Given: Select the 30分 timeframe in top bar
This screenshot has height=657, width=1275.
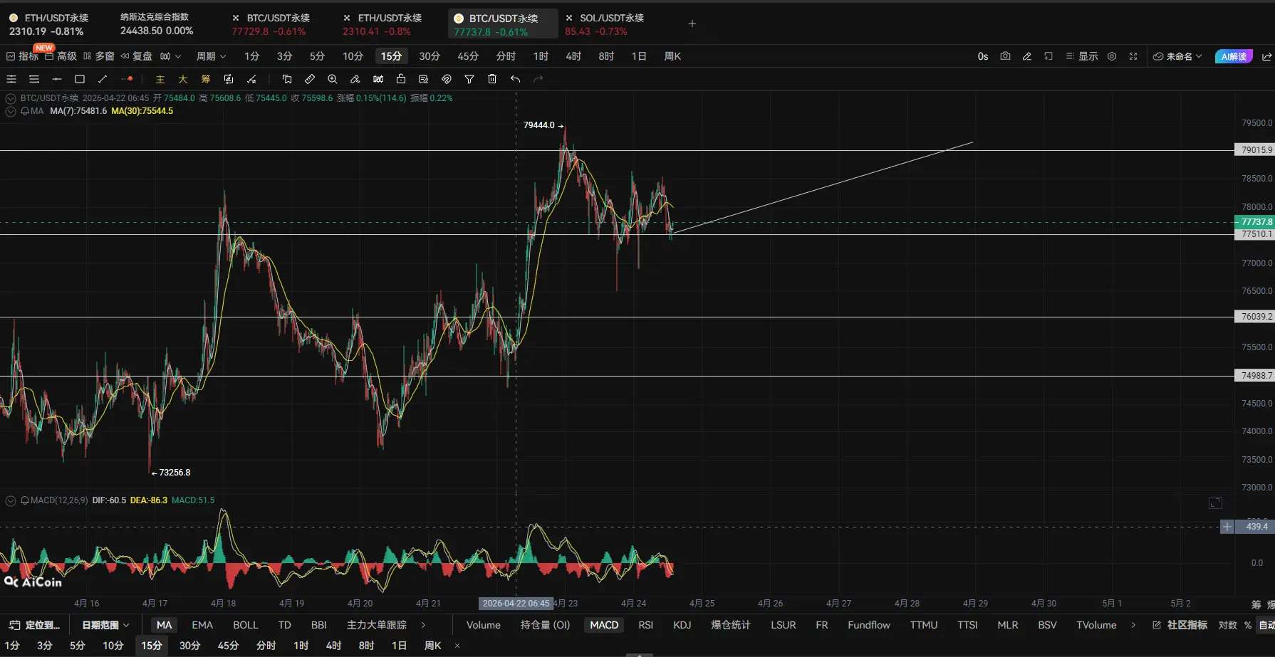Looking at the screenshot, I should tap(430, 56).
